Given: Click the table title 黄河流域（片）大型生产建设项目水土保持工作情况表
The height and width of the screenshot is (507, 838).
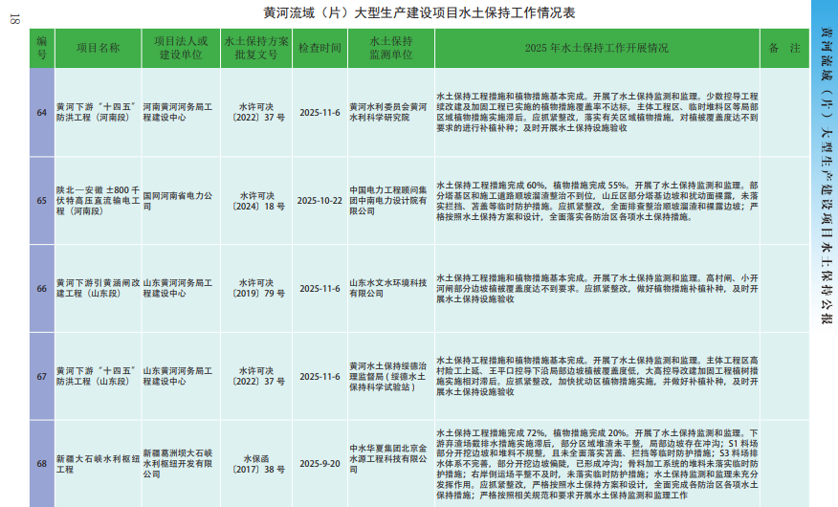Looking at the screenshot, I should click(x=419, y=13).
